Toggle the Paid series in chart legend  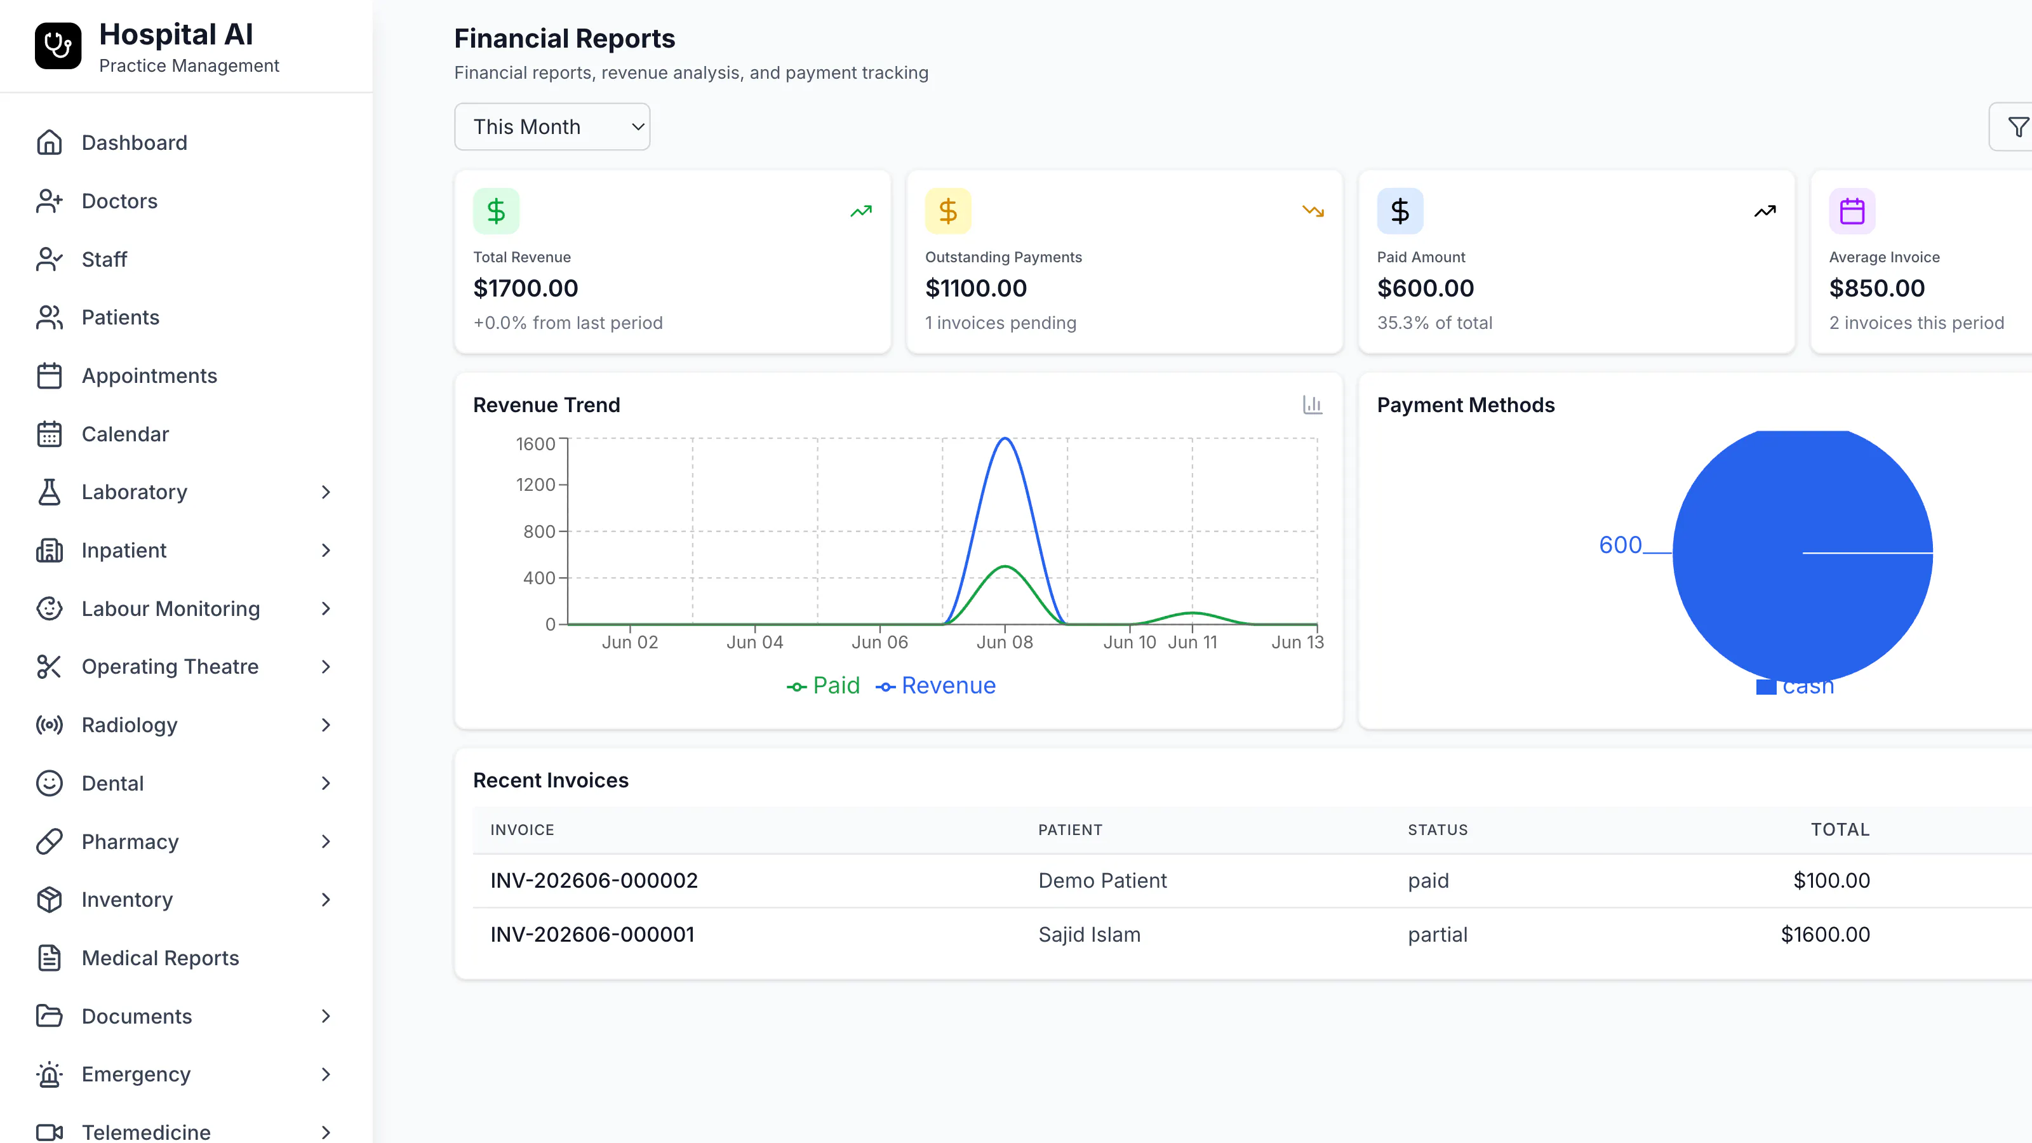pos(824,686)
